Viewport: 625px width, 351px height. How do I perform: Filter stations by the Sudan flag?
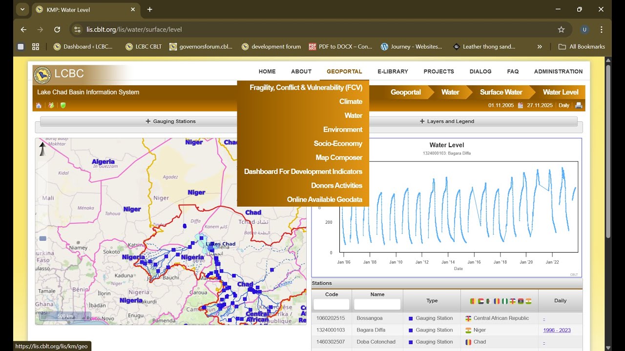click(481, 301)
